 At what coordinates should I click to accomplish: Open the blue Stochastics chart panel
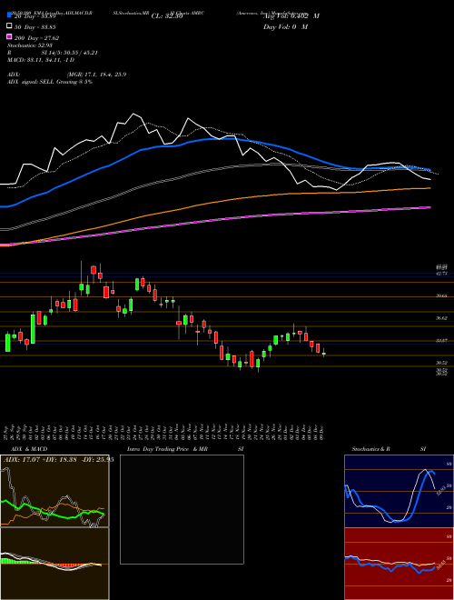point(399,491)
